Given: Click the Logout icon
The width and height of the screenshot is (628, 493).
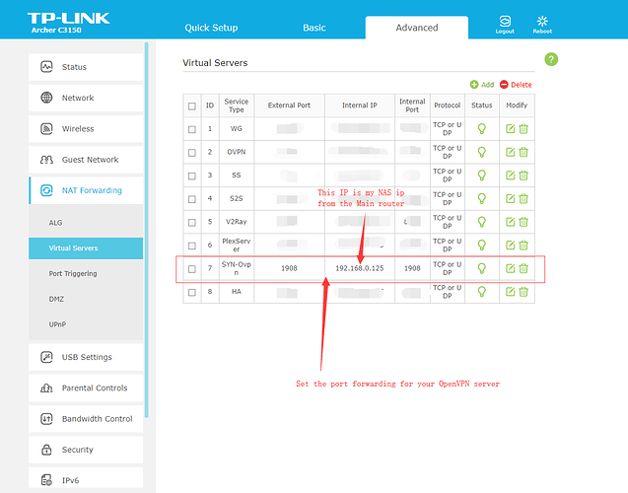Looking at the screenshot, I should tap(505, 21).
